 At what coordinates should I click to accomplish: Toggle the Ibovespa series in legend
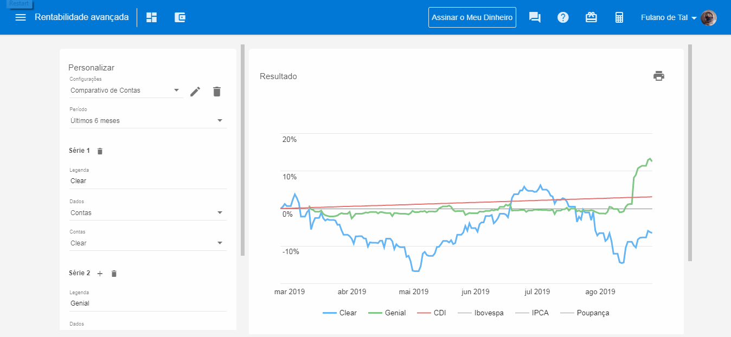click(x=480, y=313)
